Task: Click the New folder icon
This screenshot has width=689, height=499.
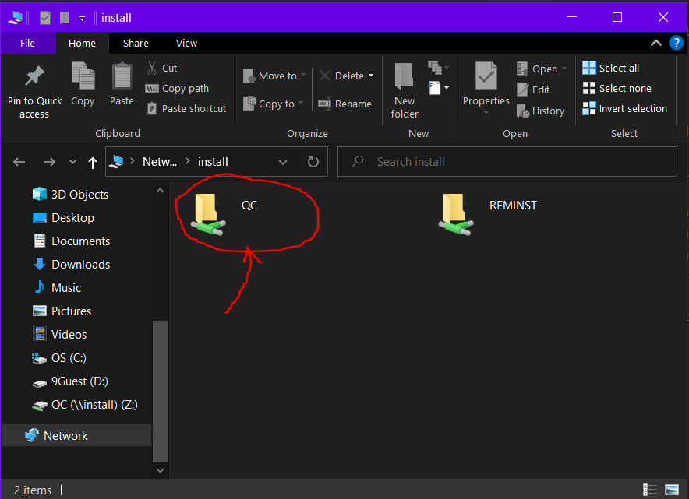Action: click(405, 78)
